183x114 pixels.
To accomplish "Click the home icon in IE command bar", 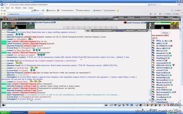I will click(151, 14).
